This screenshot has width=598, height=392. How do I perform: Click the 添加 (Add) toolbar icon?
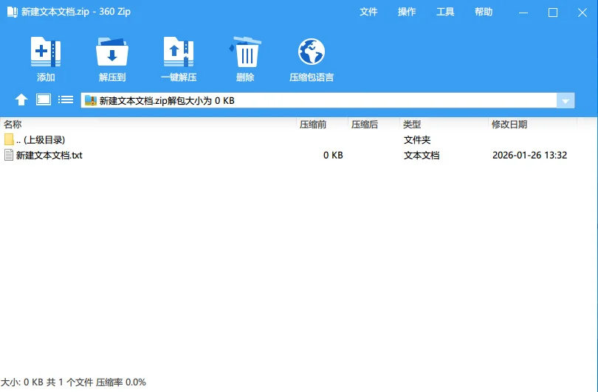[x=45, y=52]
